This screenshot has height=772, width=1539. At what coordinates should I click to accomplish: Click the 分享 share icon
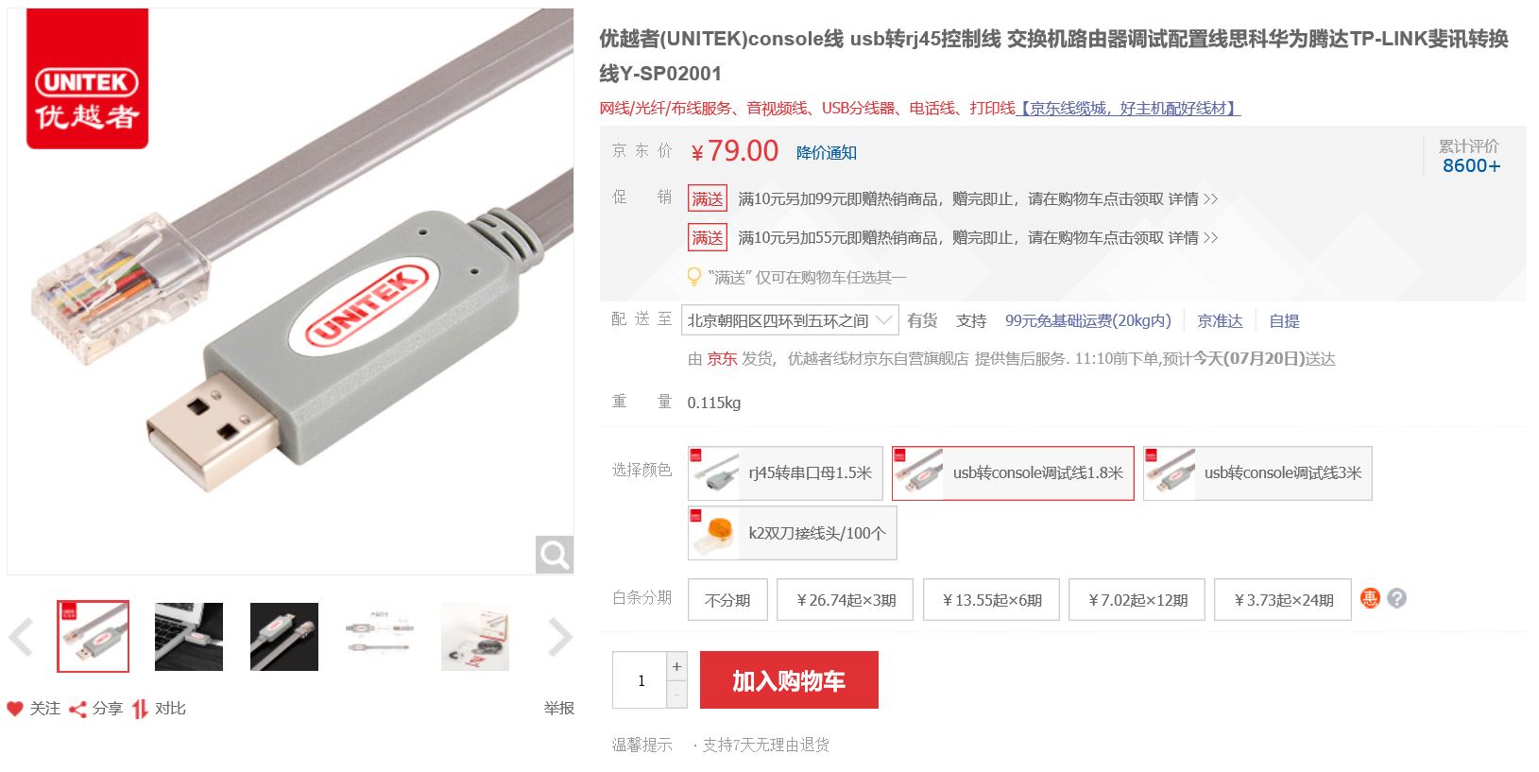(77, 709)
